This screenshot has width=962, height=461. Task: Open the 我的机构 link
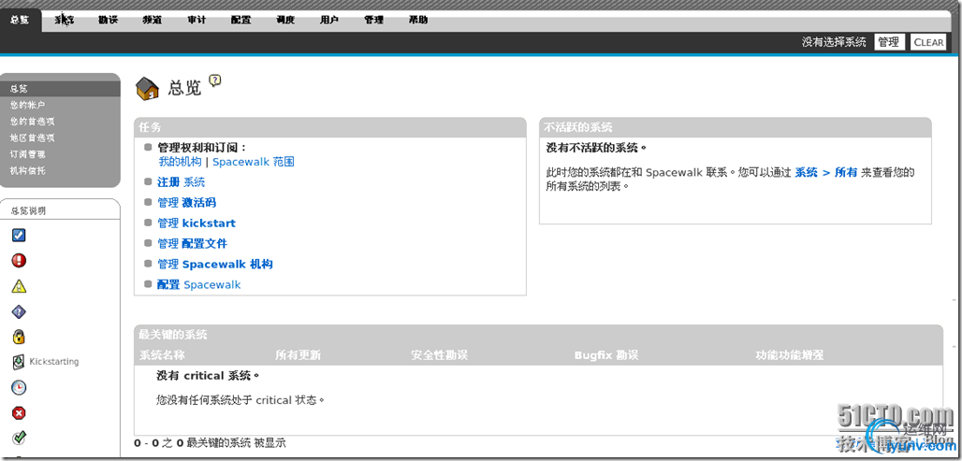pos(180,162)
